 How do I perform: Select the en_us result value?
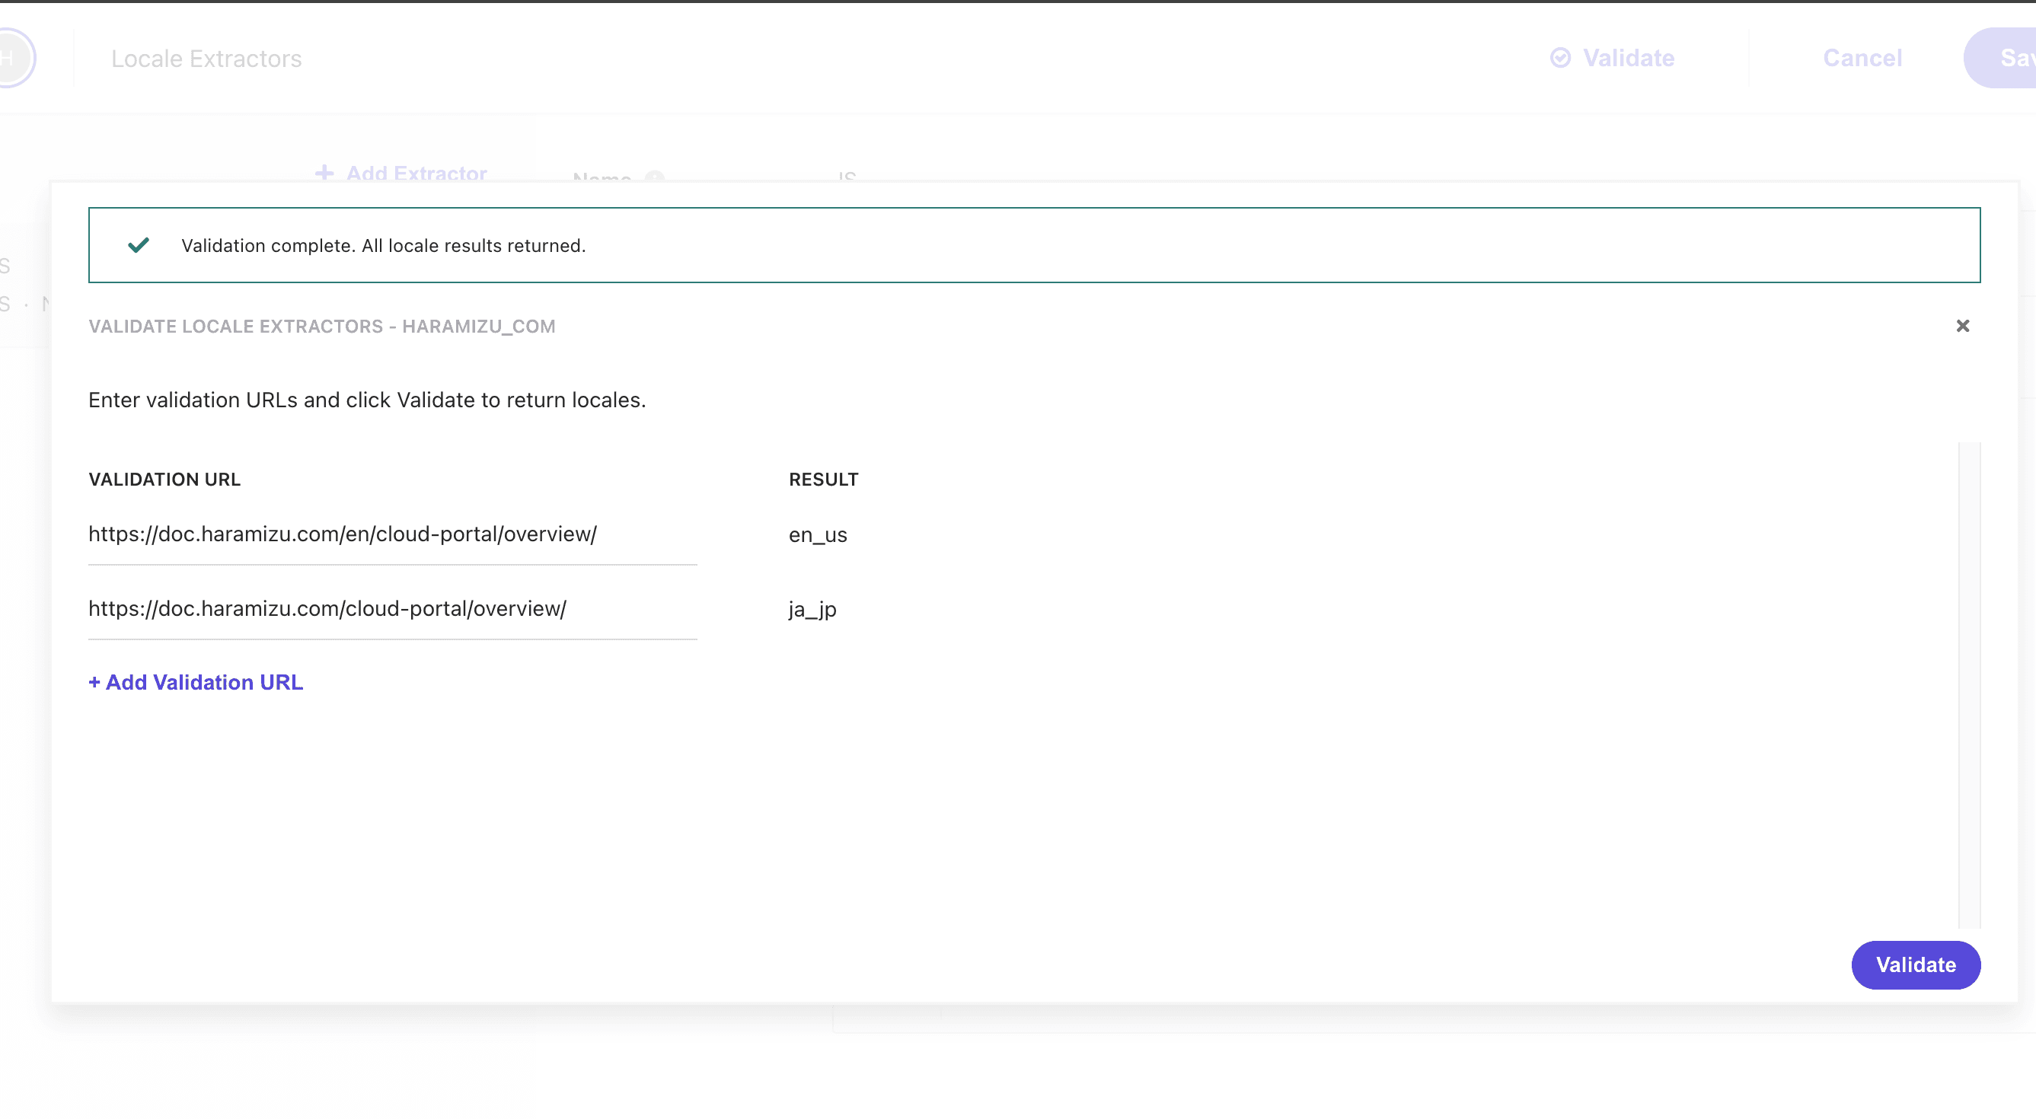click(817, 535)
